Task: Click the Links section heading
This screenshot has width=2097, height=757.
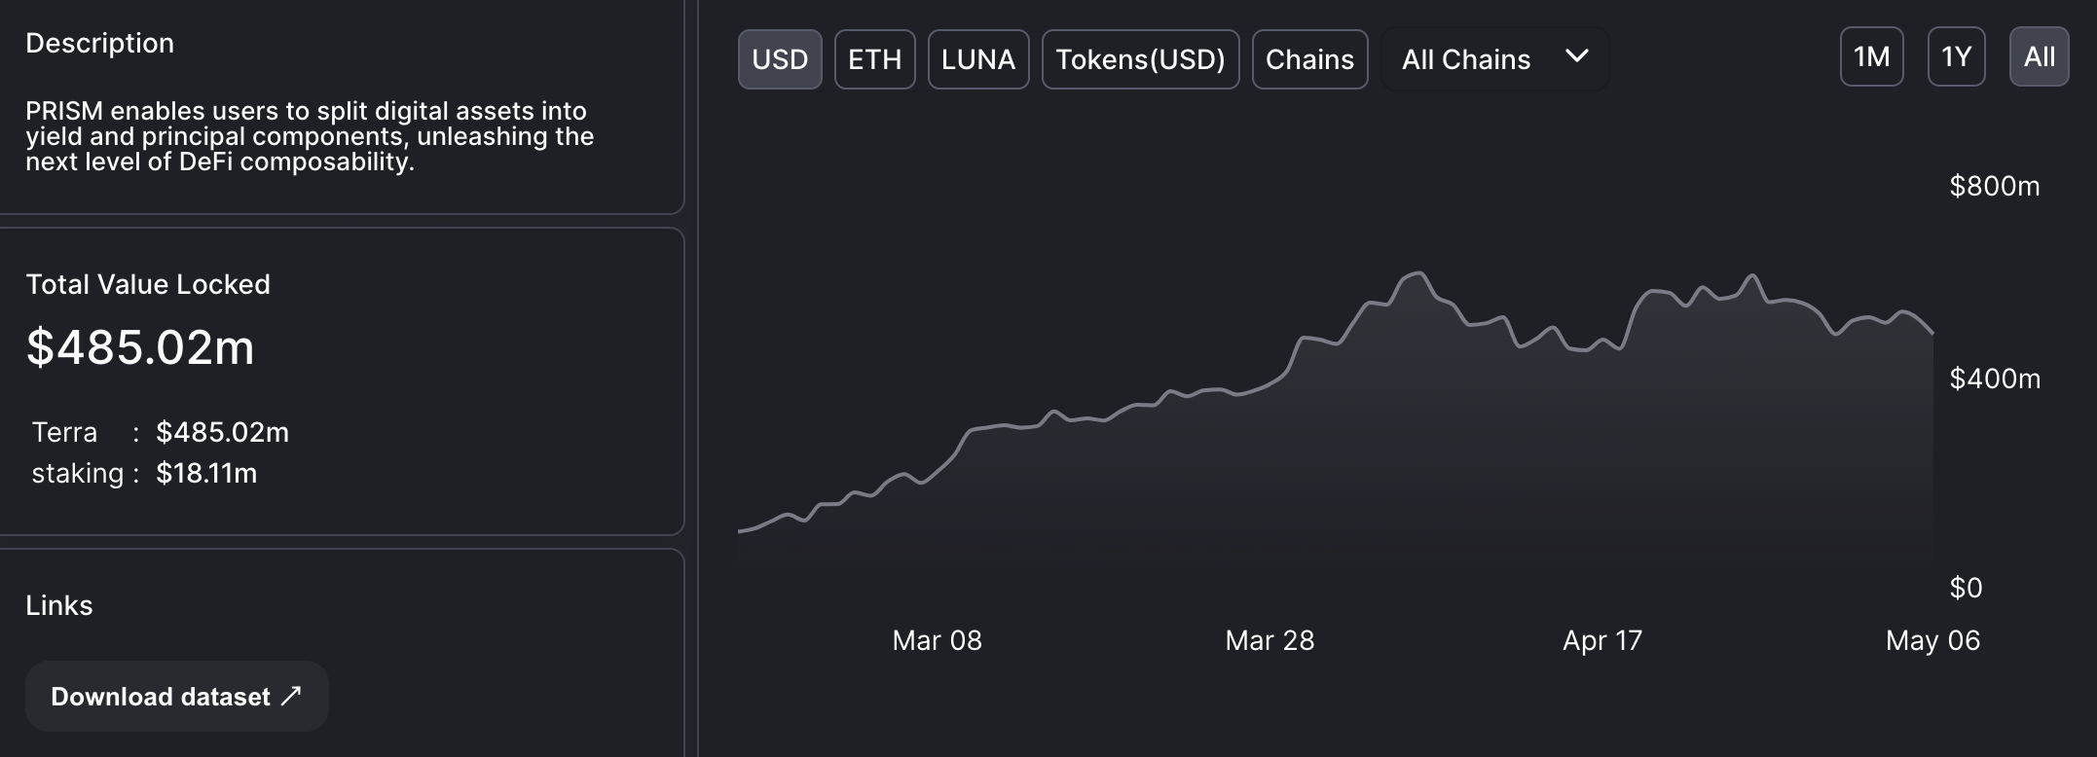Action: pos(59,605)
